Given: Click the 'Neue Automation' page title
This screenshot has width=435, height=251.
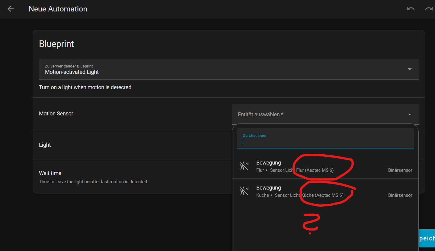Looking at the screenshot, I should (58, 9).
